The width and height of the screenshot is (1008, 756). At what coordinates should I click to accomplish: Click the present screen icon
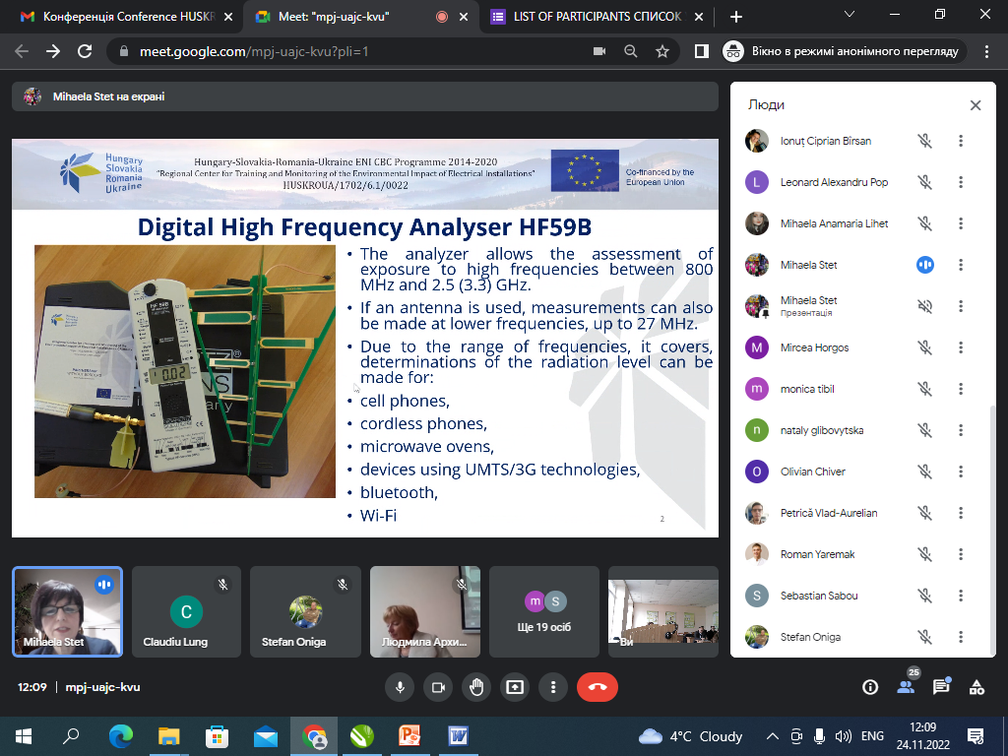coord(515,687)
